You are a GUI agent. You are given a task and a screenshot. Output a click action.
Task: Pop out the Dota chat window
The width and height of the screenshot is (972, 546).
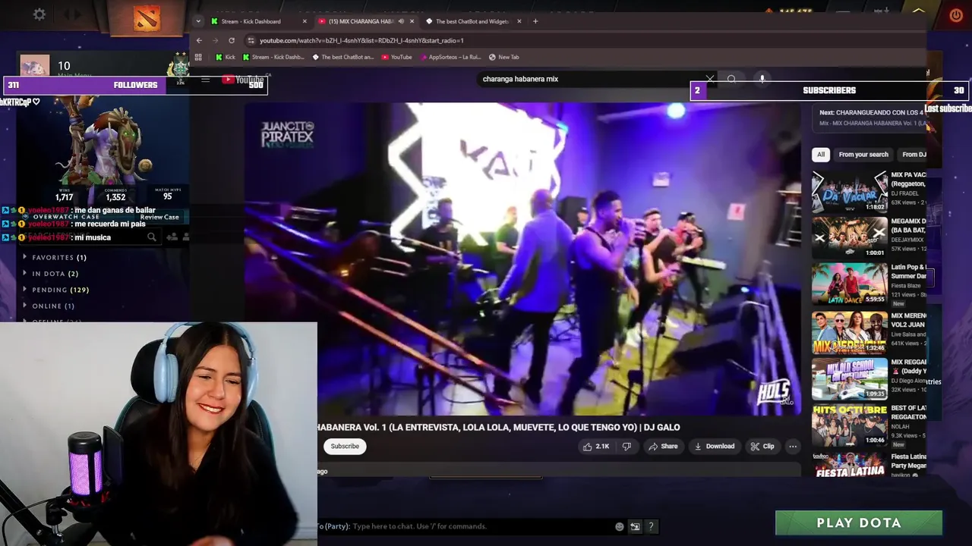tap(635, 526)
